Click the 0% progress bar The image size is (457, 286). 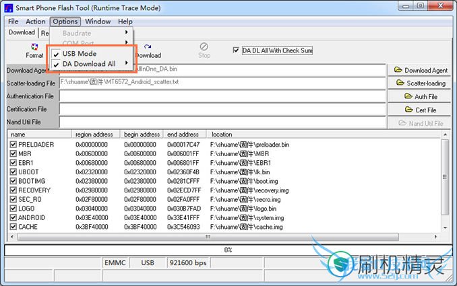[228, 250]
